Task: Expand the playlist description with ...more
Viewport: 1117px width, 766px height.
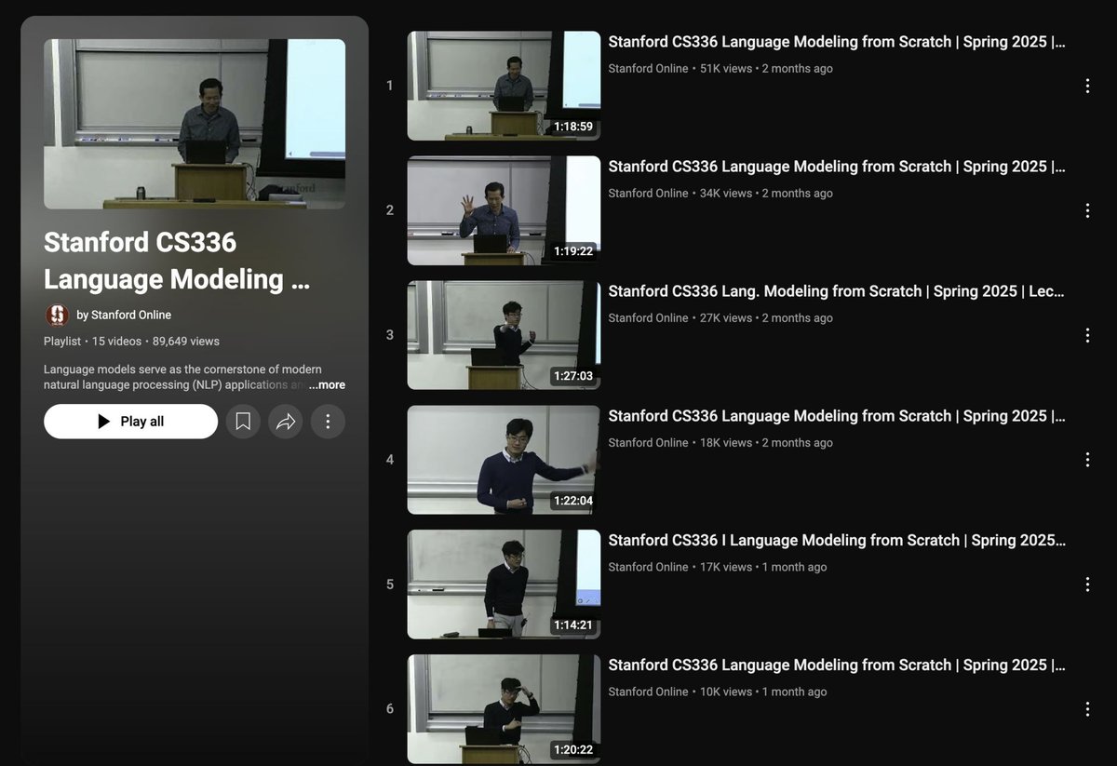Action: (x=327, y=384)
